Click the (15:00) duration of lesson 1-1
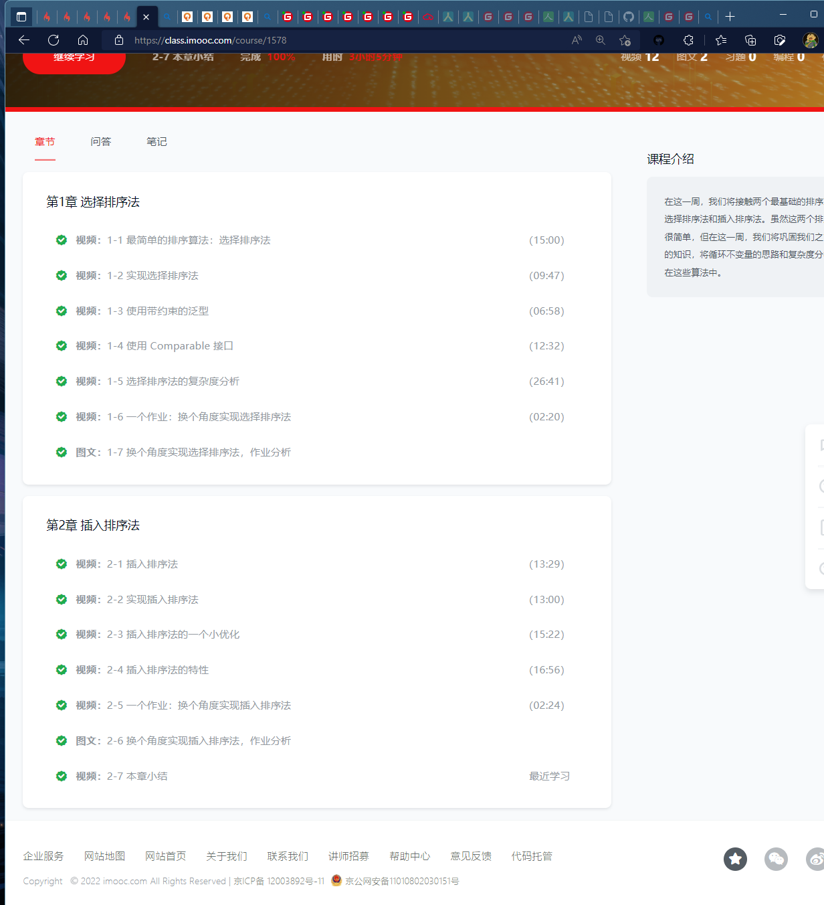Image resolution: width=824 pixels, height=905 pixels. [x=546, y=240]
